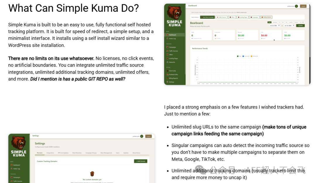Click Dashboard sidebar icon in Dashboard screenshot
This screenshot has width=316, height=183.
pos(167,35)
